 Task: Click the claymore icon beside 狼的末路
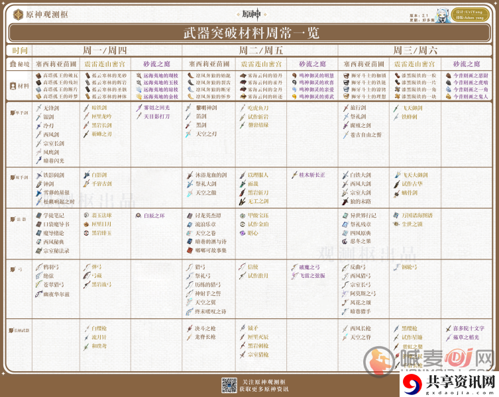pos(345,201)
